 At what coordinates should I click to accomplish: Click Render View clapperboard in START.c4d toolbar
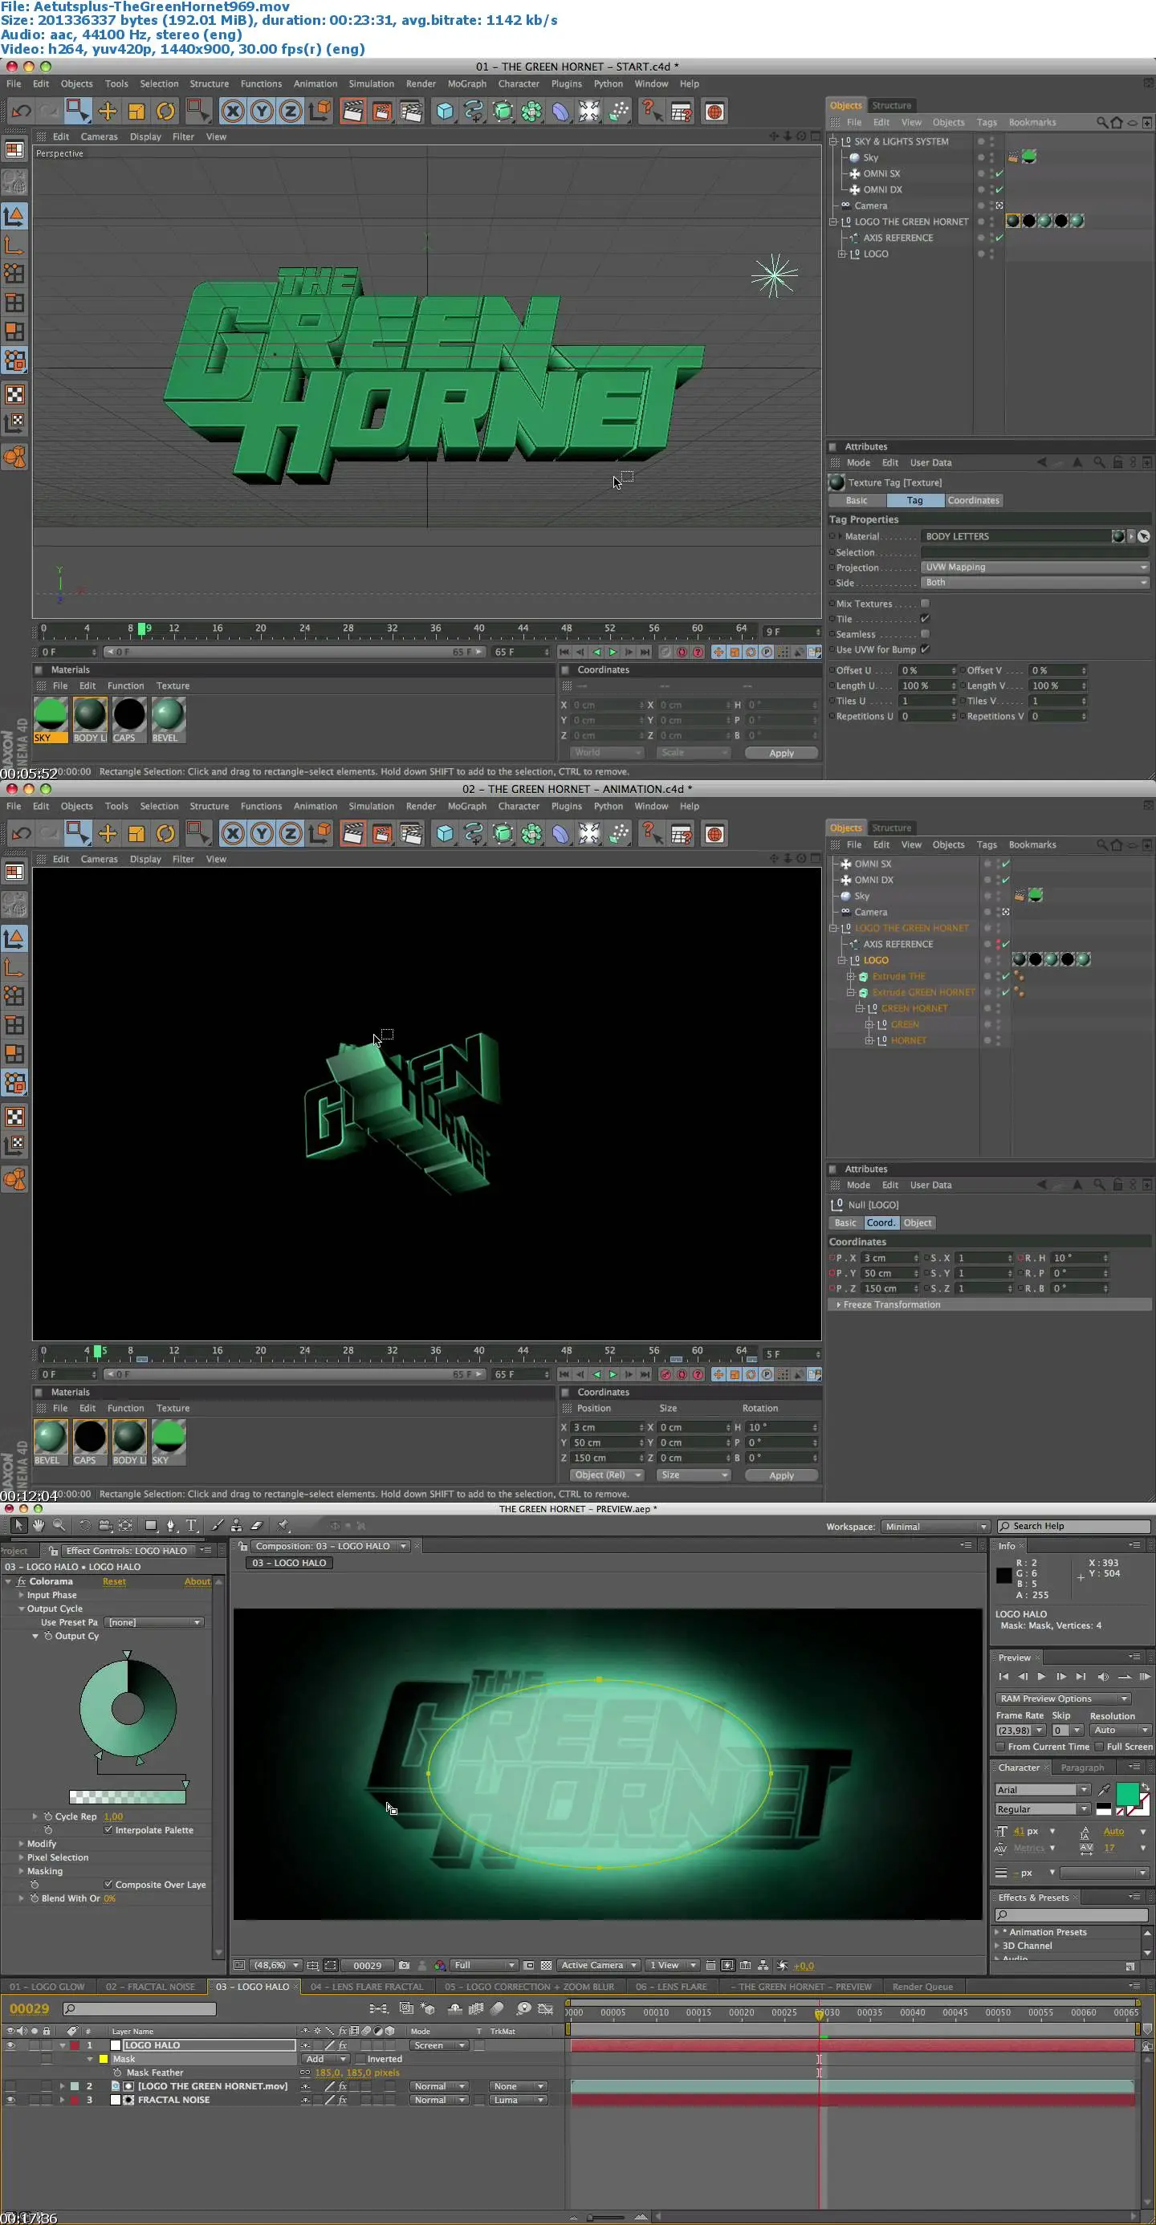[x=352, y=112]
